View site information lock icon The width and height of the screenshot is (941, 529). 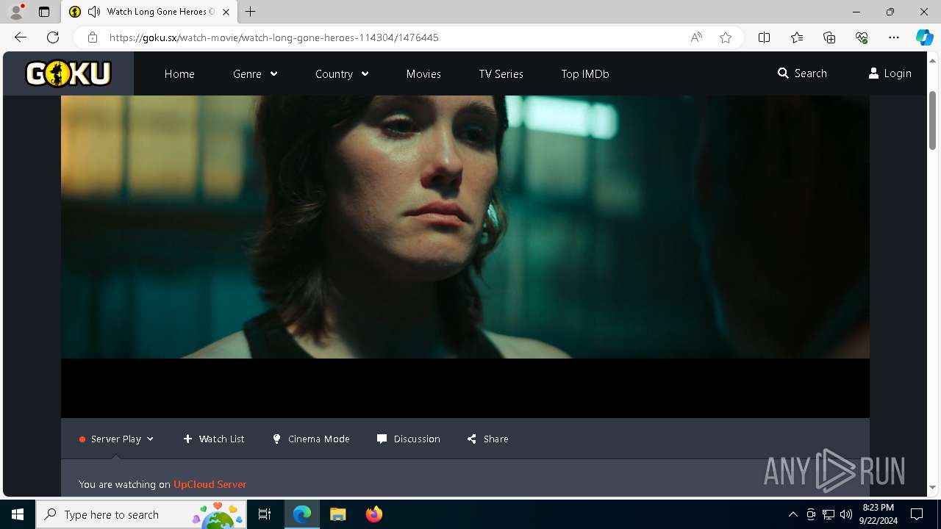pos(92,37)
